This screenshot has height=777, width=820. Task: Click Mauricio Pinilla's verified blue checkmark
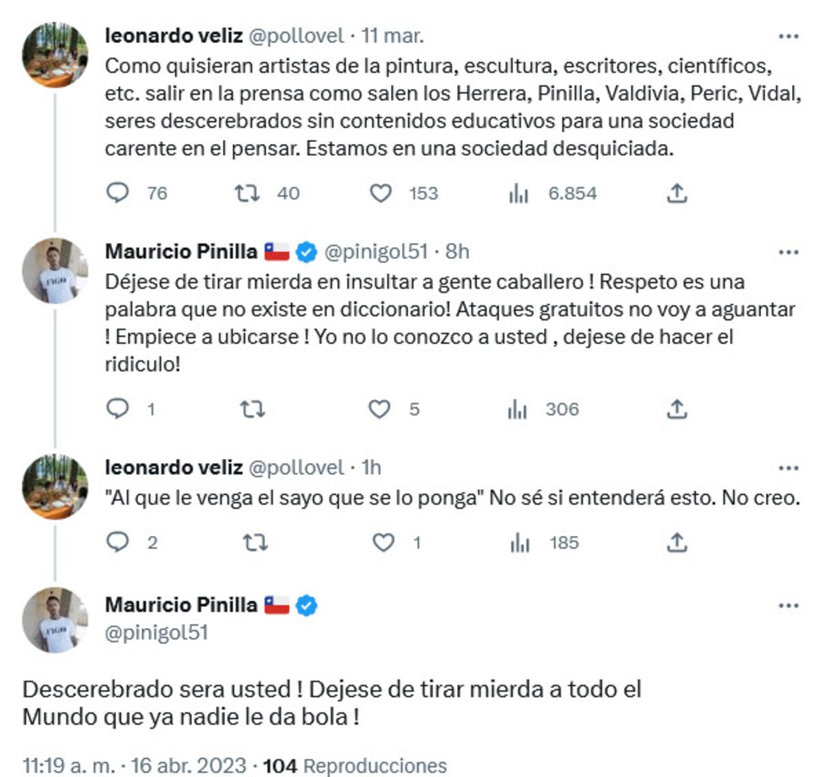[305, 251]
